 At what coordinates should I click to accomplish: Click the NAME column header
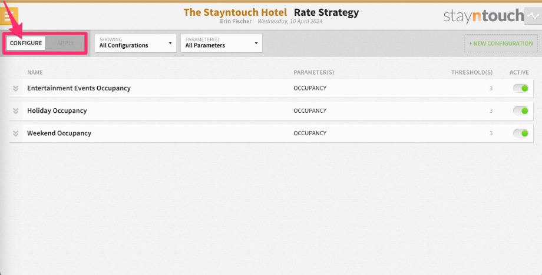35,72
